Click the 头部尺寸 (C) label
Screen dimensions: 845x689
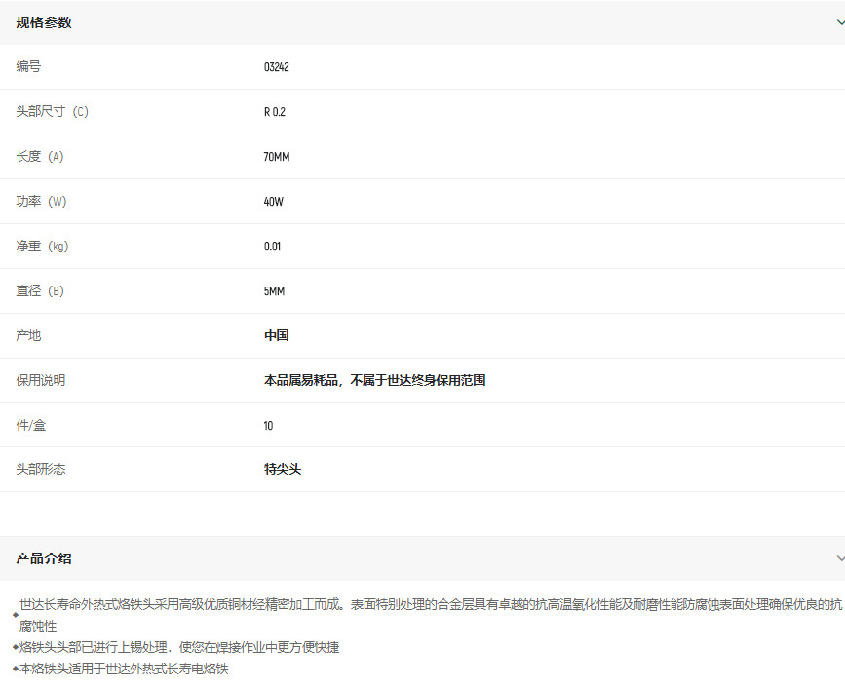tap(52, 112)
